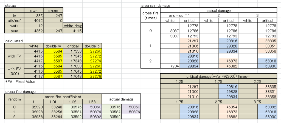Click the watk value 12
Image resolution: width=281 pixels, height=123 pixels.
34,26
